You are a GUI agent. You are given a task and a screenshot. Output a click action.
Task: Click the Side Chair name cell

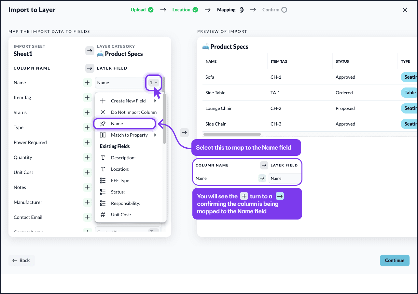pos(216,124)
